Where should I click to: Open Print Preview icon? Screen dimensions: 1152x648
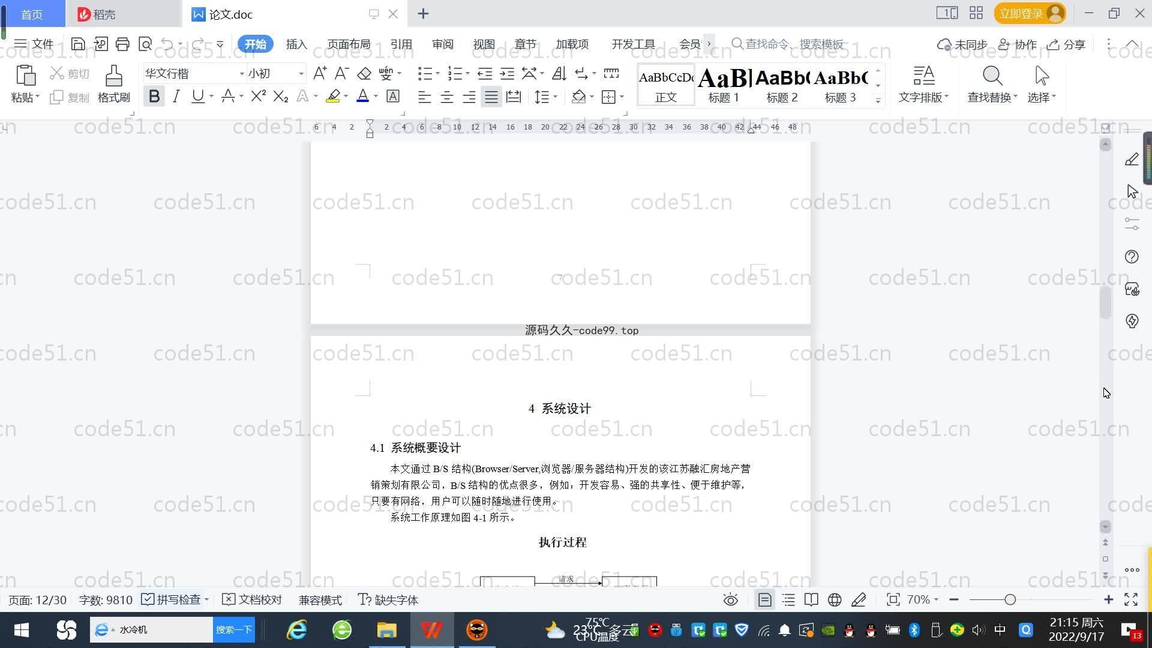tap(145, 44)
